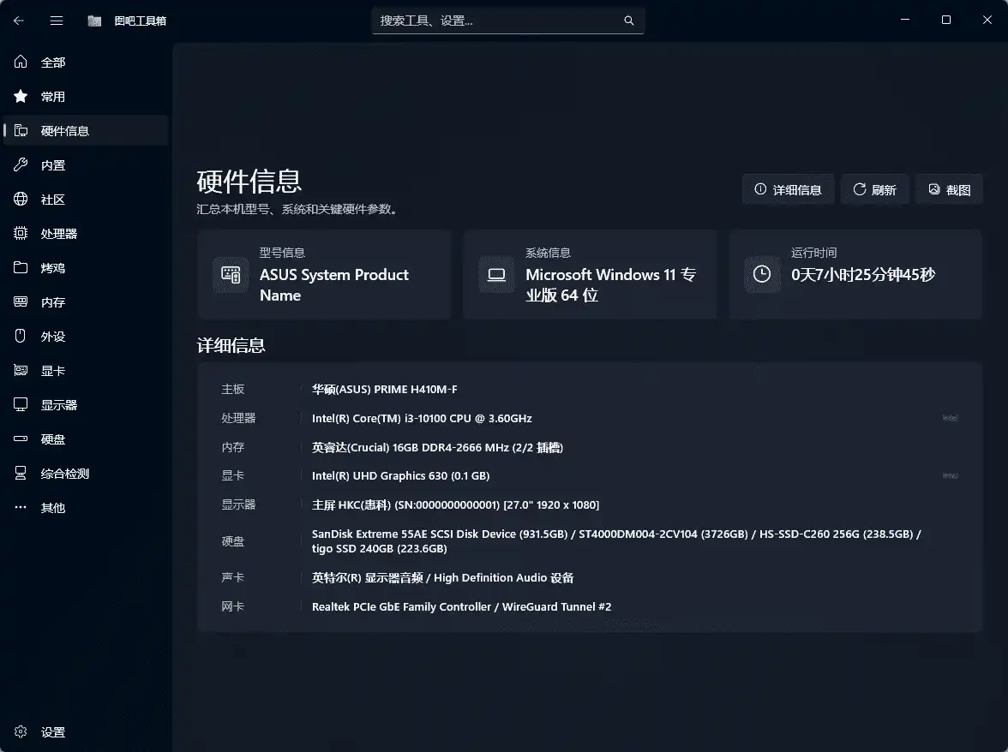Select 处理器 in the sidebar
The height and width of the screenshot is (752, 1008).
point(86,233)
